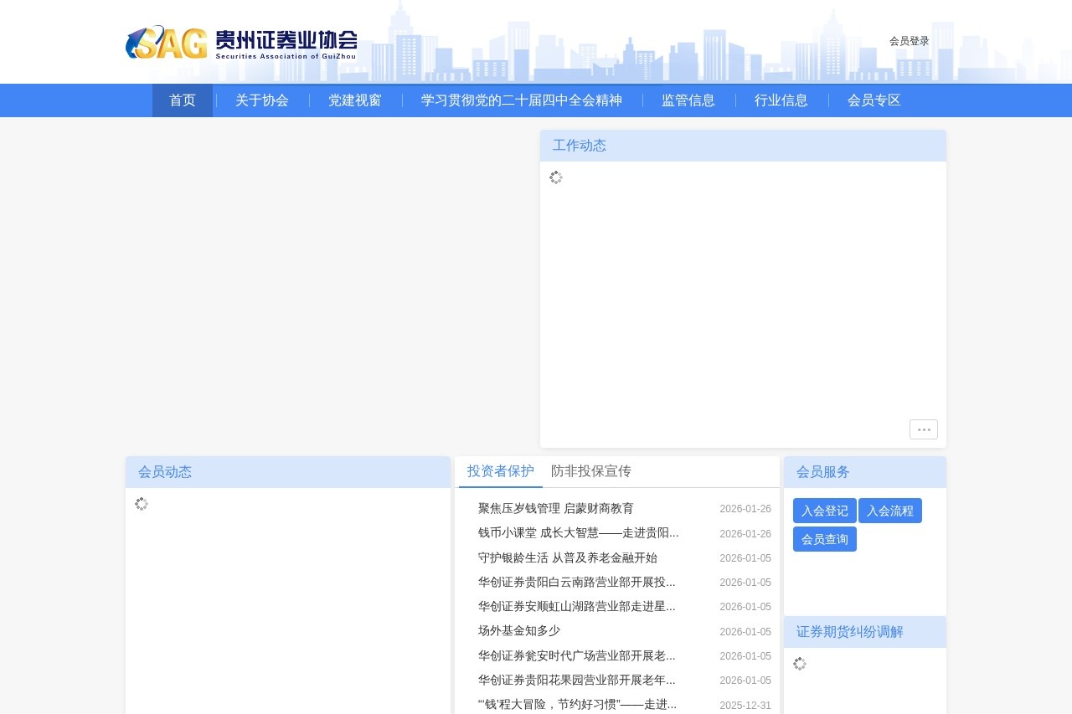Open article 钱币小课堂 成长大智慧——走进贵阳...
Image resolution: width=1072 pixels, height=714 pixels.
(579, 533)
